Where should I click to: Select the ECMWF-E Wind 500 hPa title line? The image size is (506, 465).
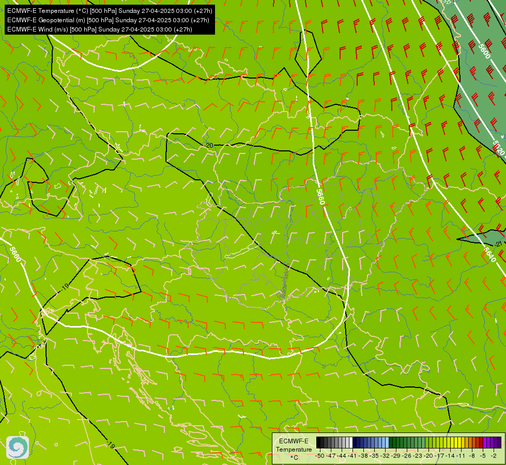pos(99,29)
